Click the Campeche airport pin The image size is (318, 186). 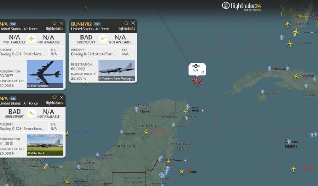pyautogui.click(x=121, y=132)
